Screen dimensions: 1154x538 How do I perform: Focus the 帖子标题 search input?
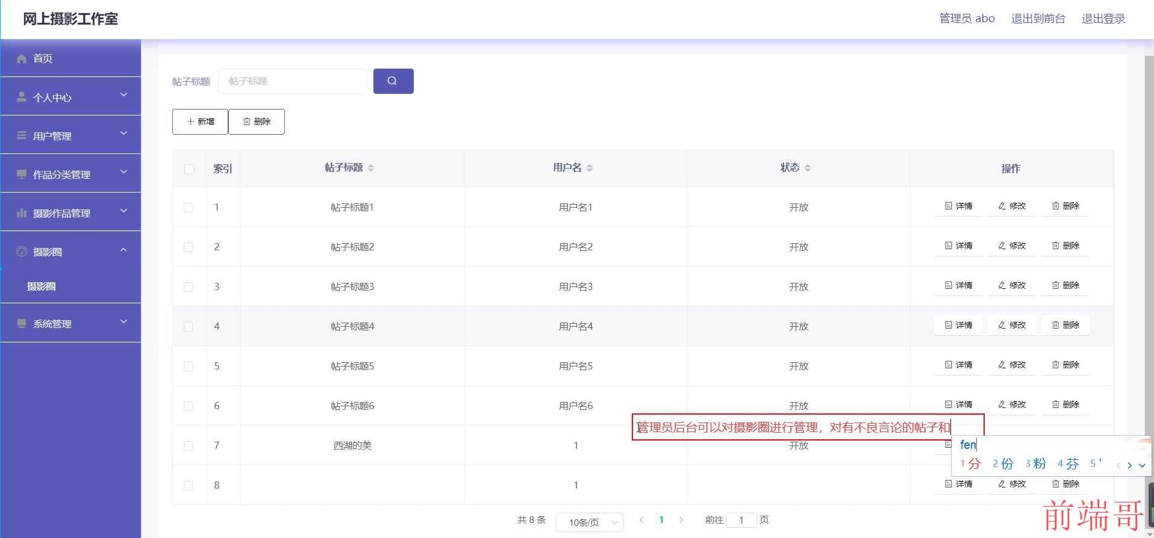pyautogui.click(x=292, y=81)
